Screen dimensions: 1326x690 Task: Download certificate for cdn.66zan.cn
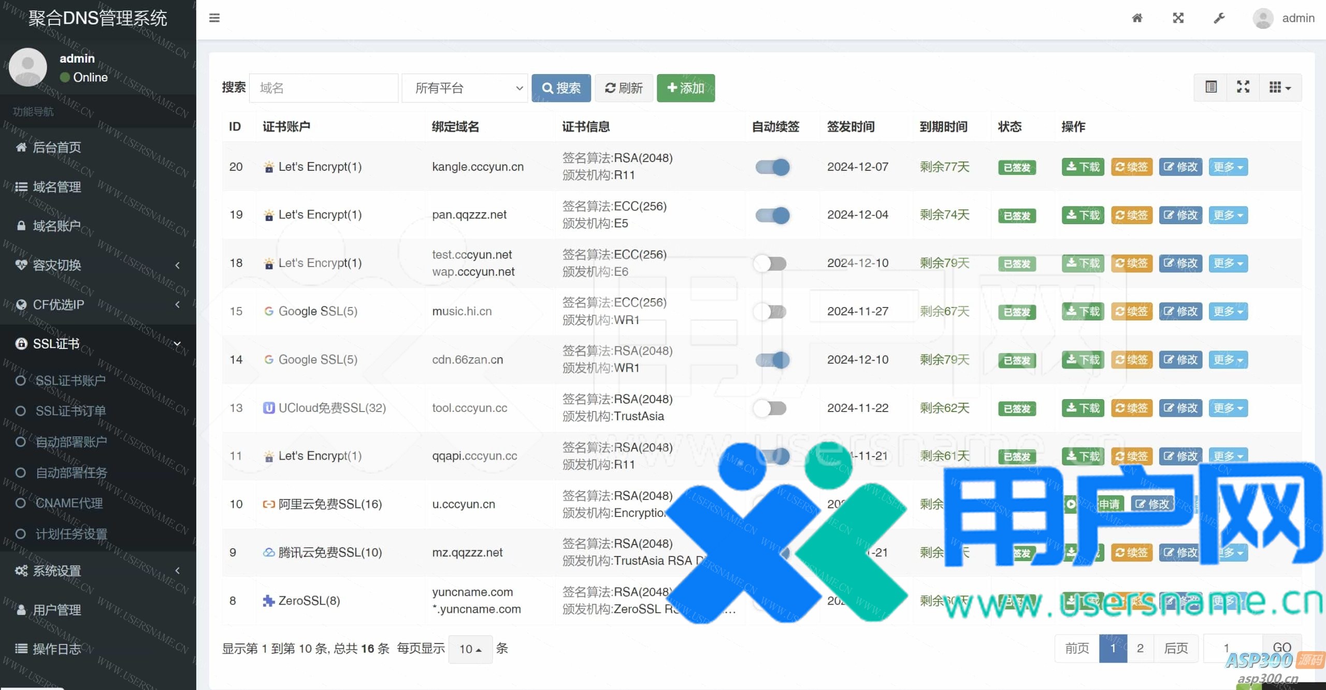(x=1083, y=360)
